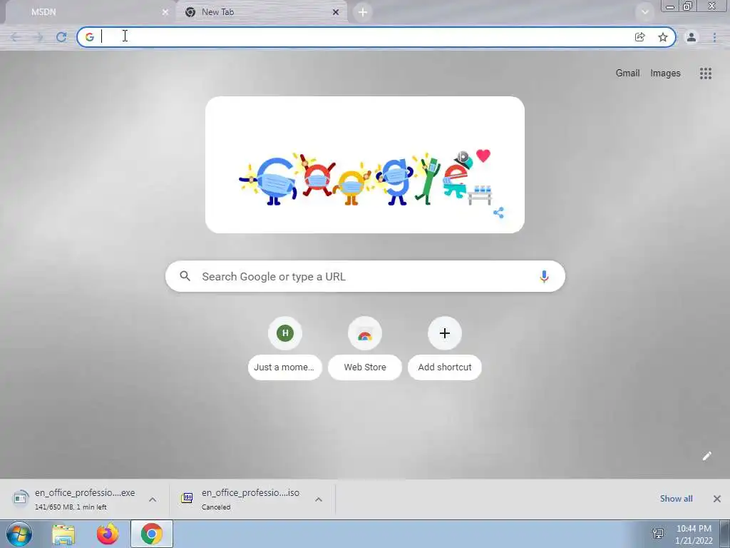Open the Web Store shortcut label
This screenshot has width=730, height=548.
click(365, 367)
